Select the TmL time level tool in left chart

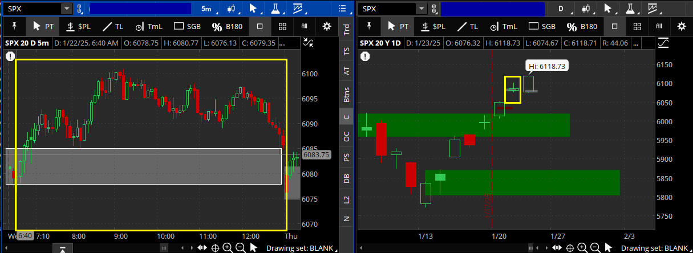[x=149, y=26]
